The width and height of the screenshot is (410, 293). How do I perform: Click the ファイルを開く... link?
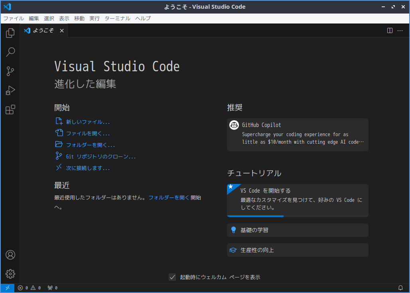(88, 133)
